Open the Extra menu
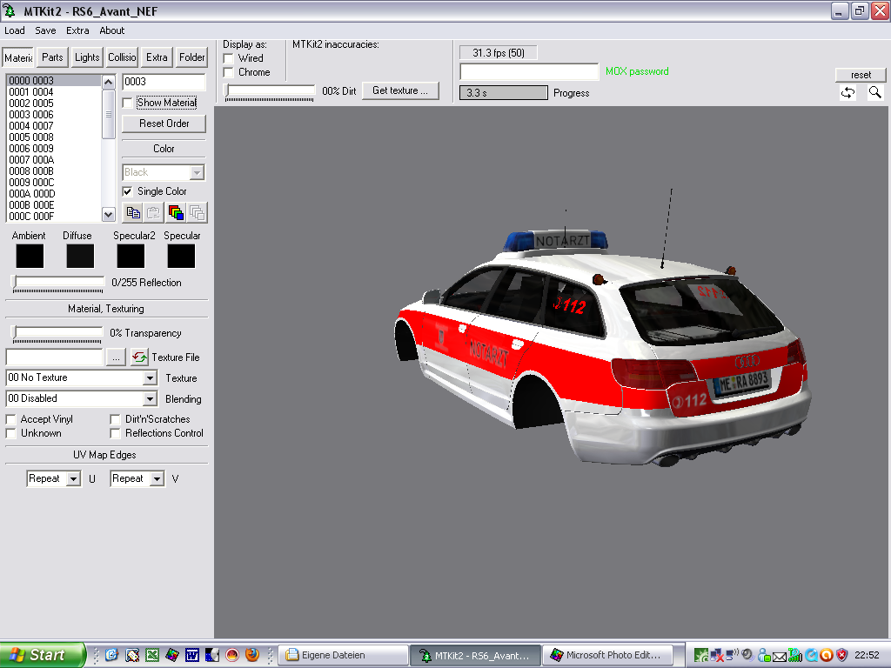This screenshot has height=668, width=891. [77, 30]
